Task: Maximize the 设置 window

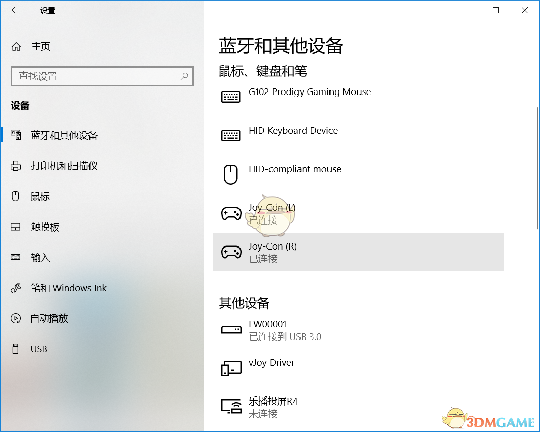Action: coord(496,10)
